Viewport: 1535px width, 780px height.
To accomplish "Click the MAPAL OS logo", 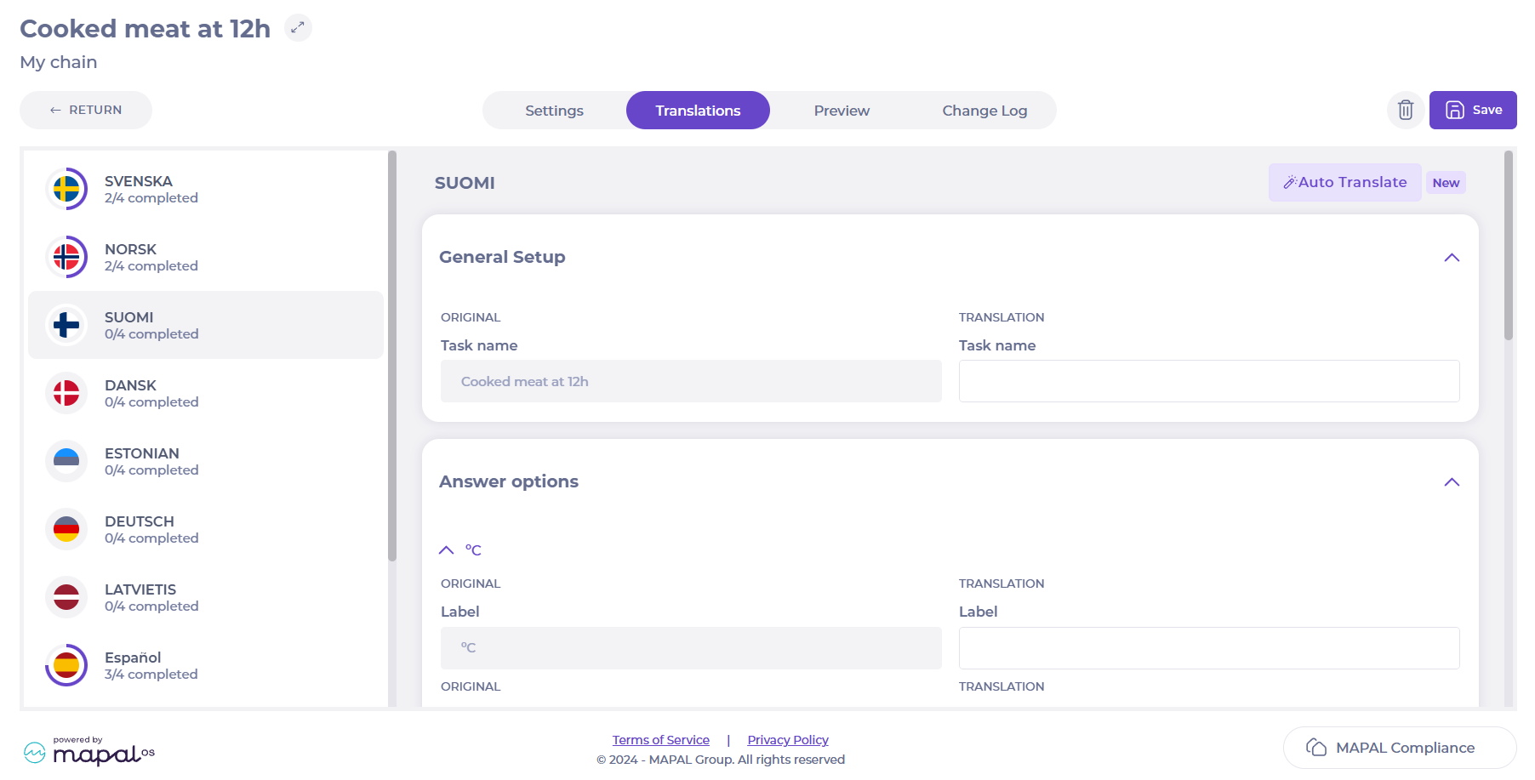I will point(90,751).
